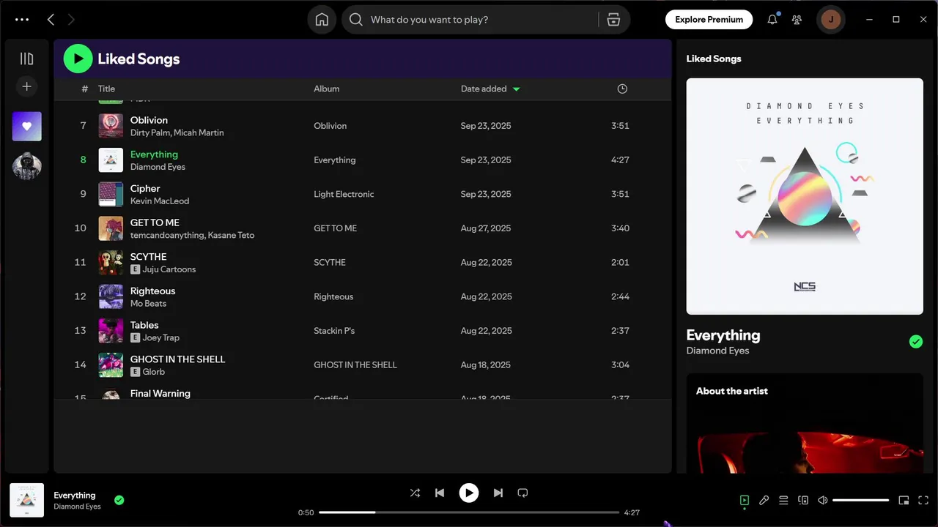Sort by the duration clock icon
This screenshot has height=527, width=938.
pos(622,89)
